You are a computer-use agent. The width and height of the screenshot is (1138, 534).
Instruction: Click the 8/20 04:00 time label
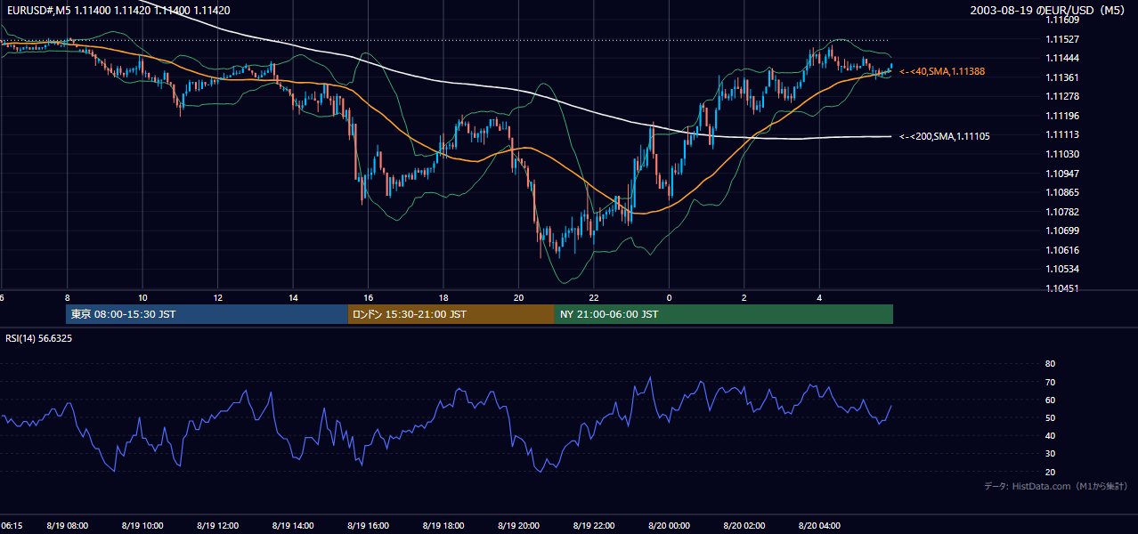coord(820,526)
